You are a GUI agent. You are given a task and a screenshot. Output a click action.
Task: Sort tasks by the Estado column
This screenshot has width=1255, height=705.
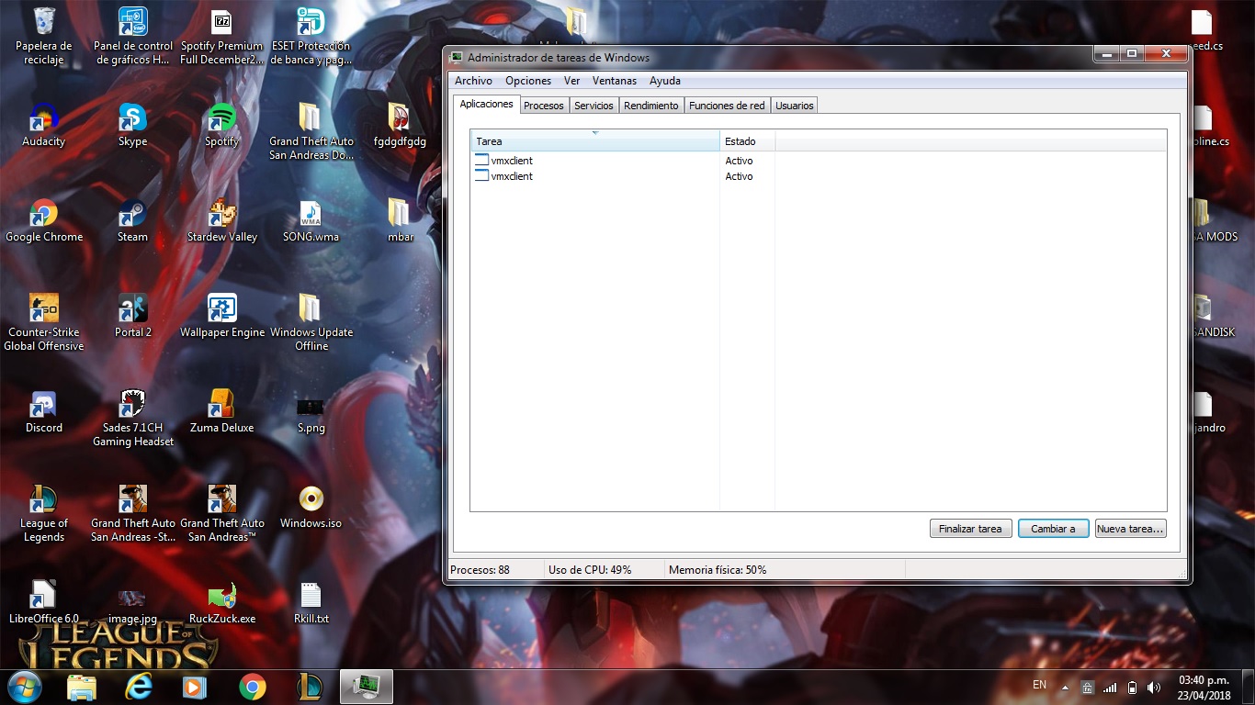point(746,140)
